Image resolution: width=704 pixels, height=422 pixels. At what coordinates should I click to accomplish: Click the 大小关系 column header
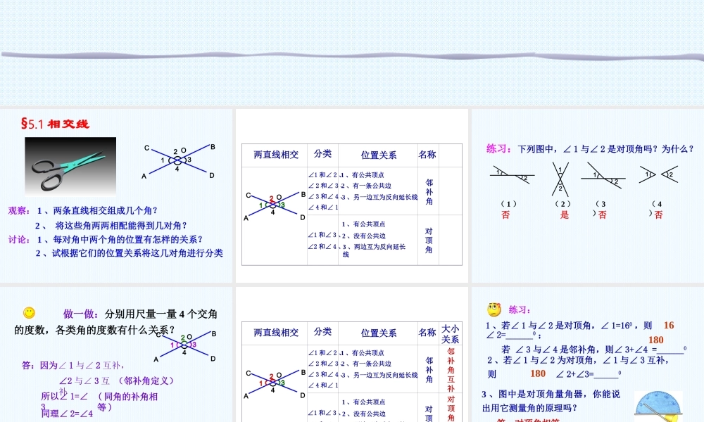(x=451, y=334)
